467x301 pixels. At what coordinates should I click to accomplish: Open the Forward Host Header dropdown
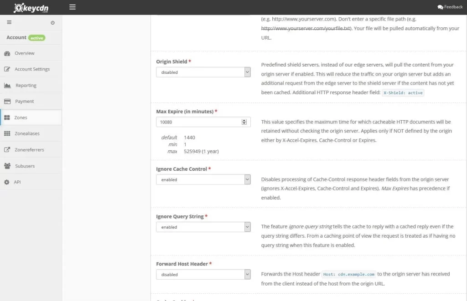[x=203, y=274]
